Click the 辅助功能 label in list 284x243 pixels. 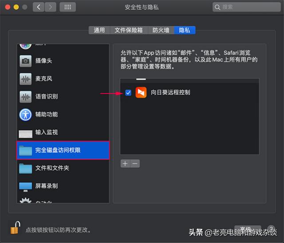pos(47,114)
